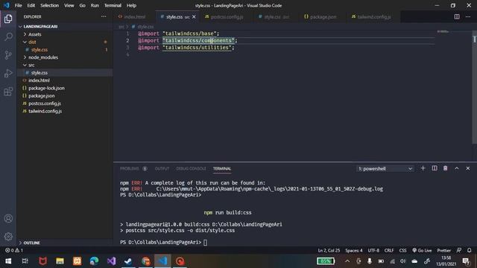Switch to the OUTPUT panel tab
This screenshot has width=477, height=268.
click(x=162, y=169)
